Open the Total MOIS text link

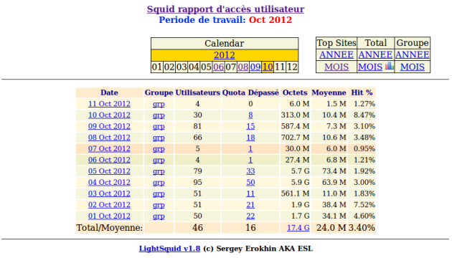tap(370, 67)
